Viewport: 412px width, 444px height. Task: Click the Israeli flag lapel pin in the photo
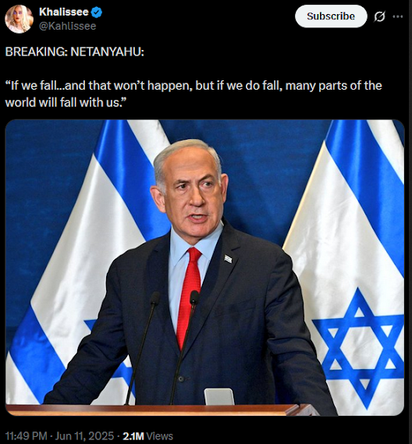(228, 258)
